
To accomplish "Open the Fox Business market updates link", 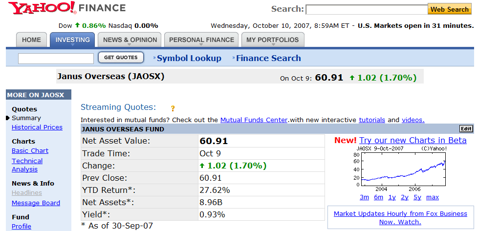I will pos(400,218).
